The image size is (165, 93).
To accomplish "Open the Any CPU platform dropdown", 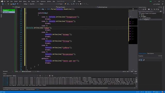I will (34, 4).
